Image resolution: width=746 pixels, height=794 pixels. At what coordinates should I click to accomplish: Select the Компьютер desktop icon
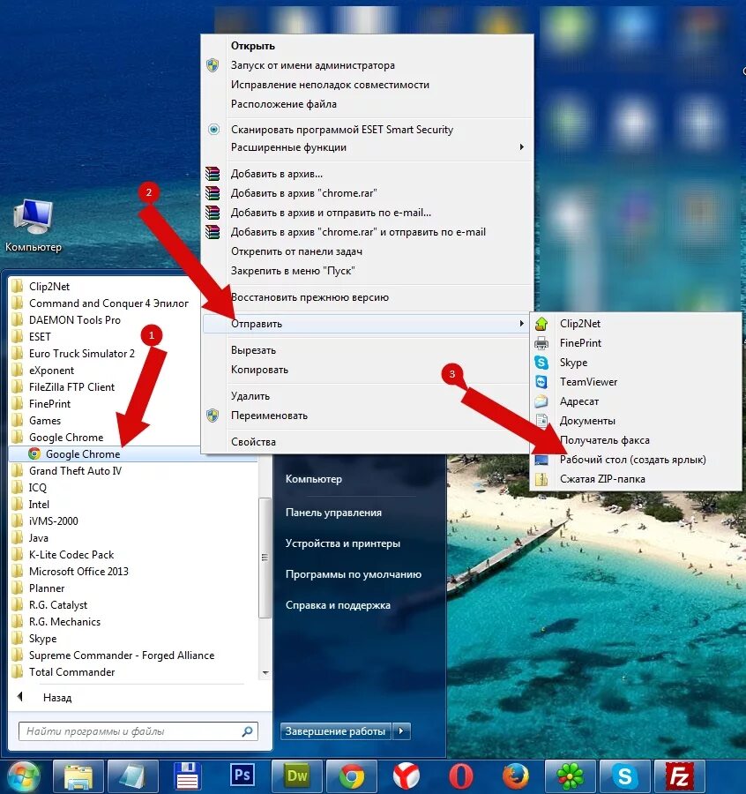coord(33,225)
